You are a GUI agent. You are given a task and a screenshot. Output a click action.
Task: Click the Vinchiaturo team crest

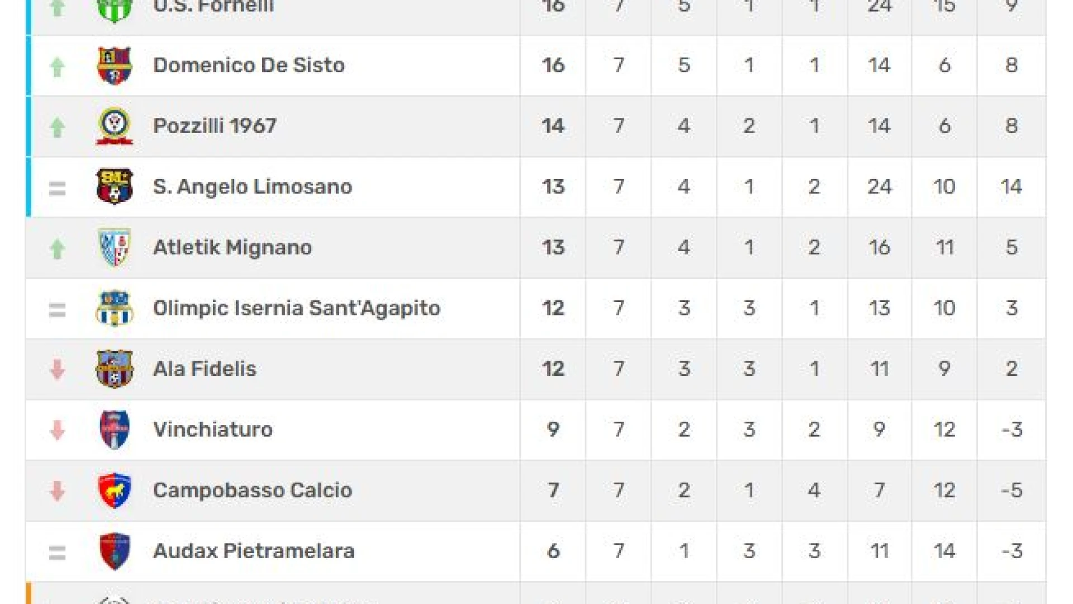click(115, 430)
